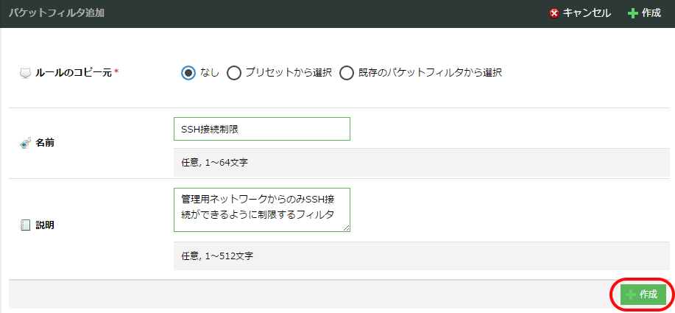675x313 pixels.
Task: Click the notepad icon next to 説明
Action: pos(25,225)
